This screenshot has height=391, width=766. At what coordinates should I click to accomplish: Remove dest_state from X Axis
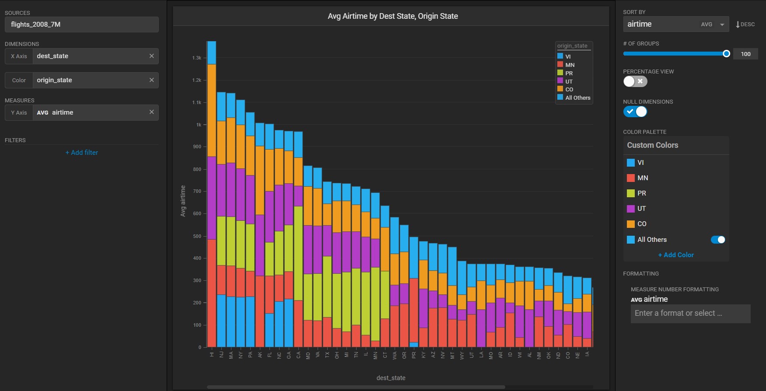click(151, 56)
